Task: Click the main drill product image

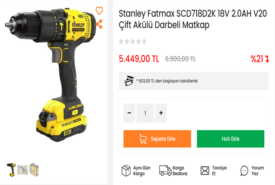Action: pos(51,74)
